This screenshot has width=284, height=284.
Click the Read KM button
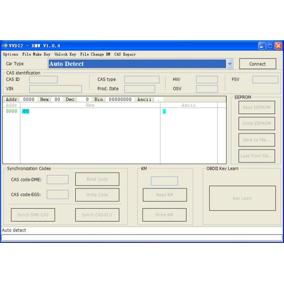pos(165,195)
